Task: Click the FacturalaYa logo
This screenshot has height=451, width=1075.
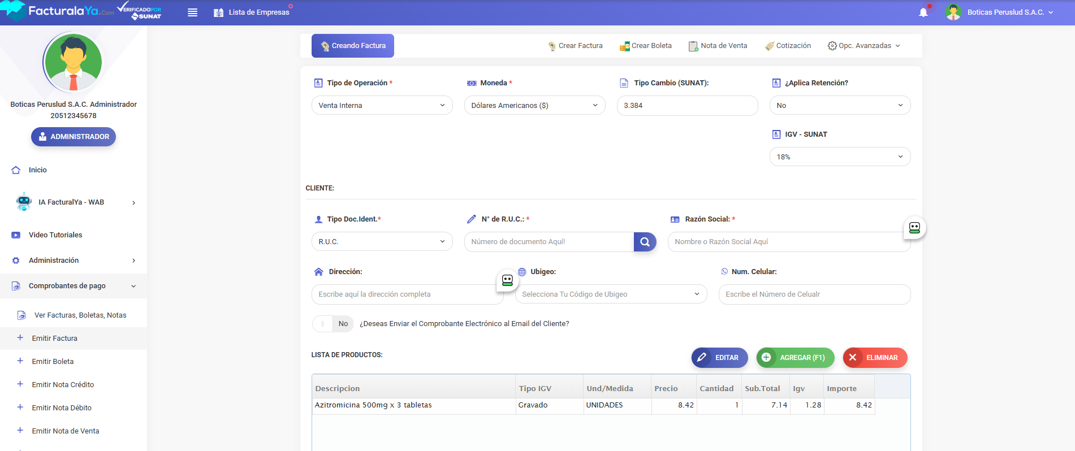Action: 57,11
